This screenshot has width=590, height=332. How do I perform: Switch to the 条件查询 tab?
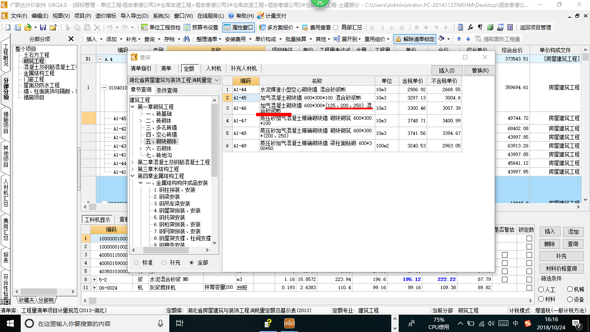tap(167, 90)
